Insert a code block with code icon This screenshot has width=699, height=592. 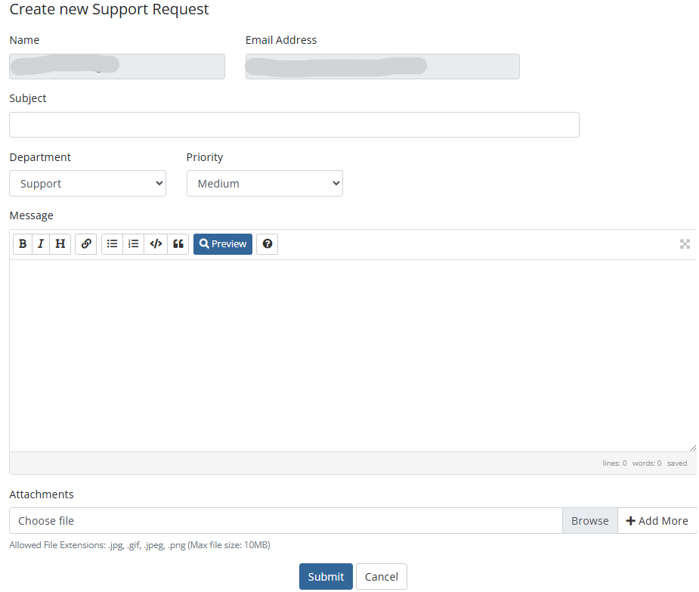[x=156, y=244]
